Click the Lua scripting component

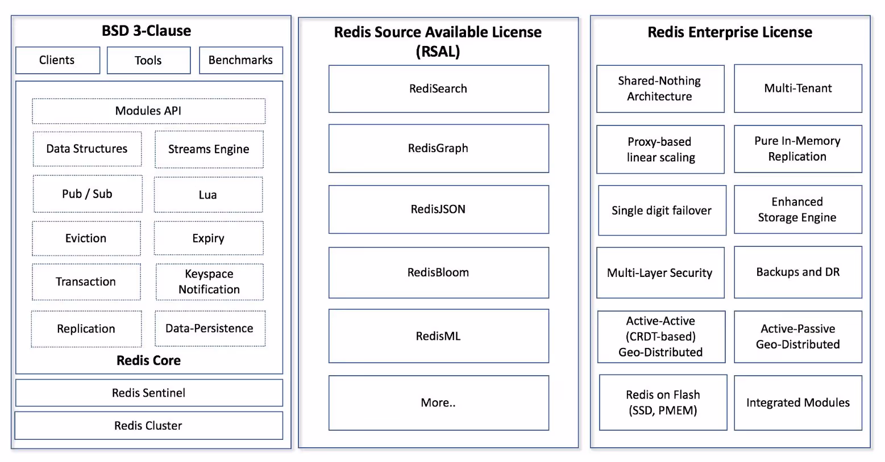click(x=208, y=195)
